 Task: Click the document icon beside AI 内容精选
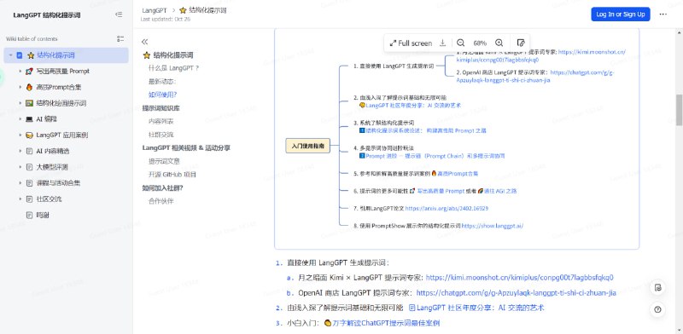(x=29, y=151)
